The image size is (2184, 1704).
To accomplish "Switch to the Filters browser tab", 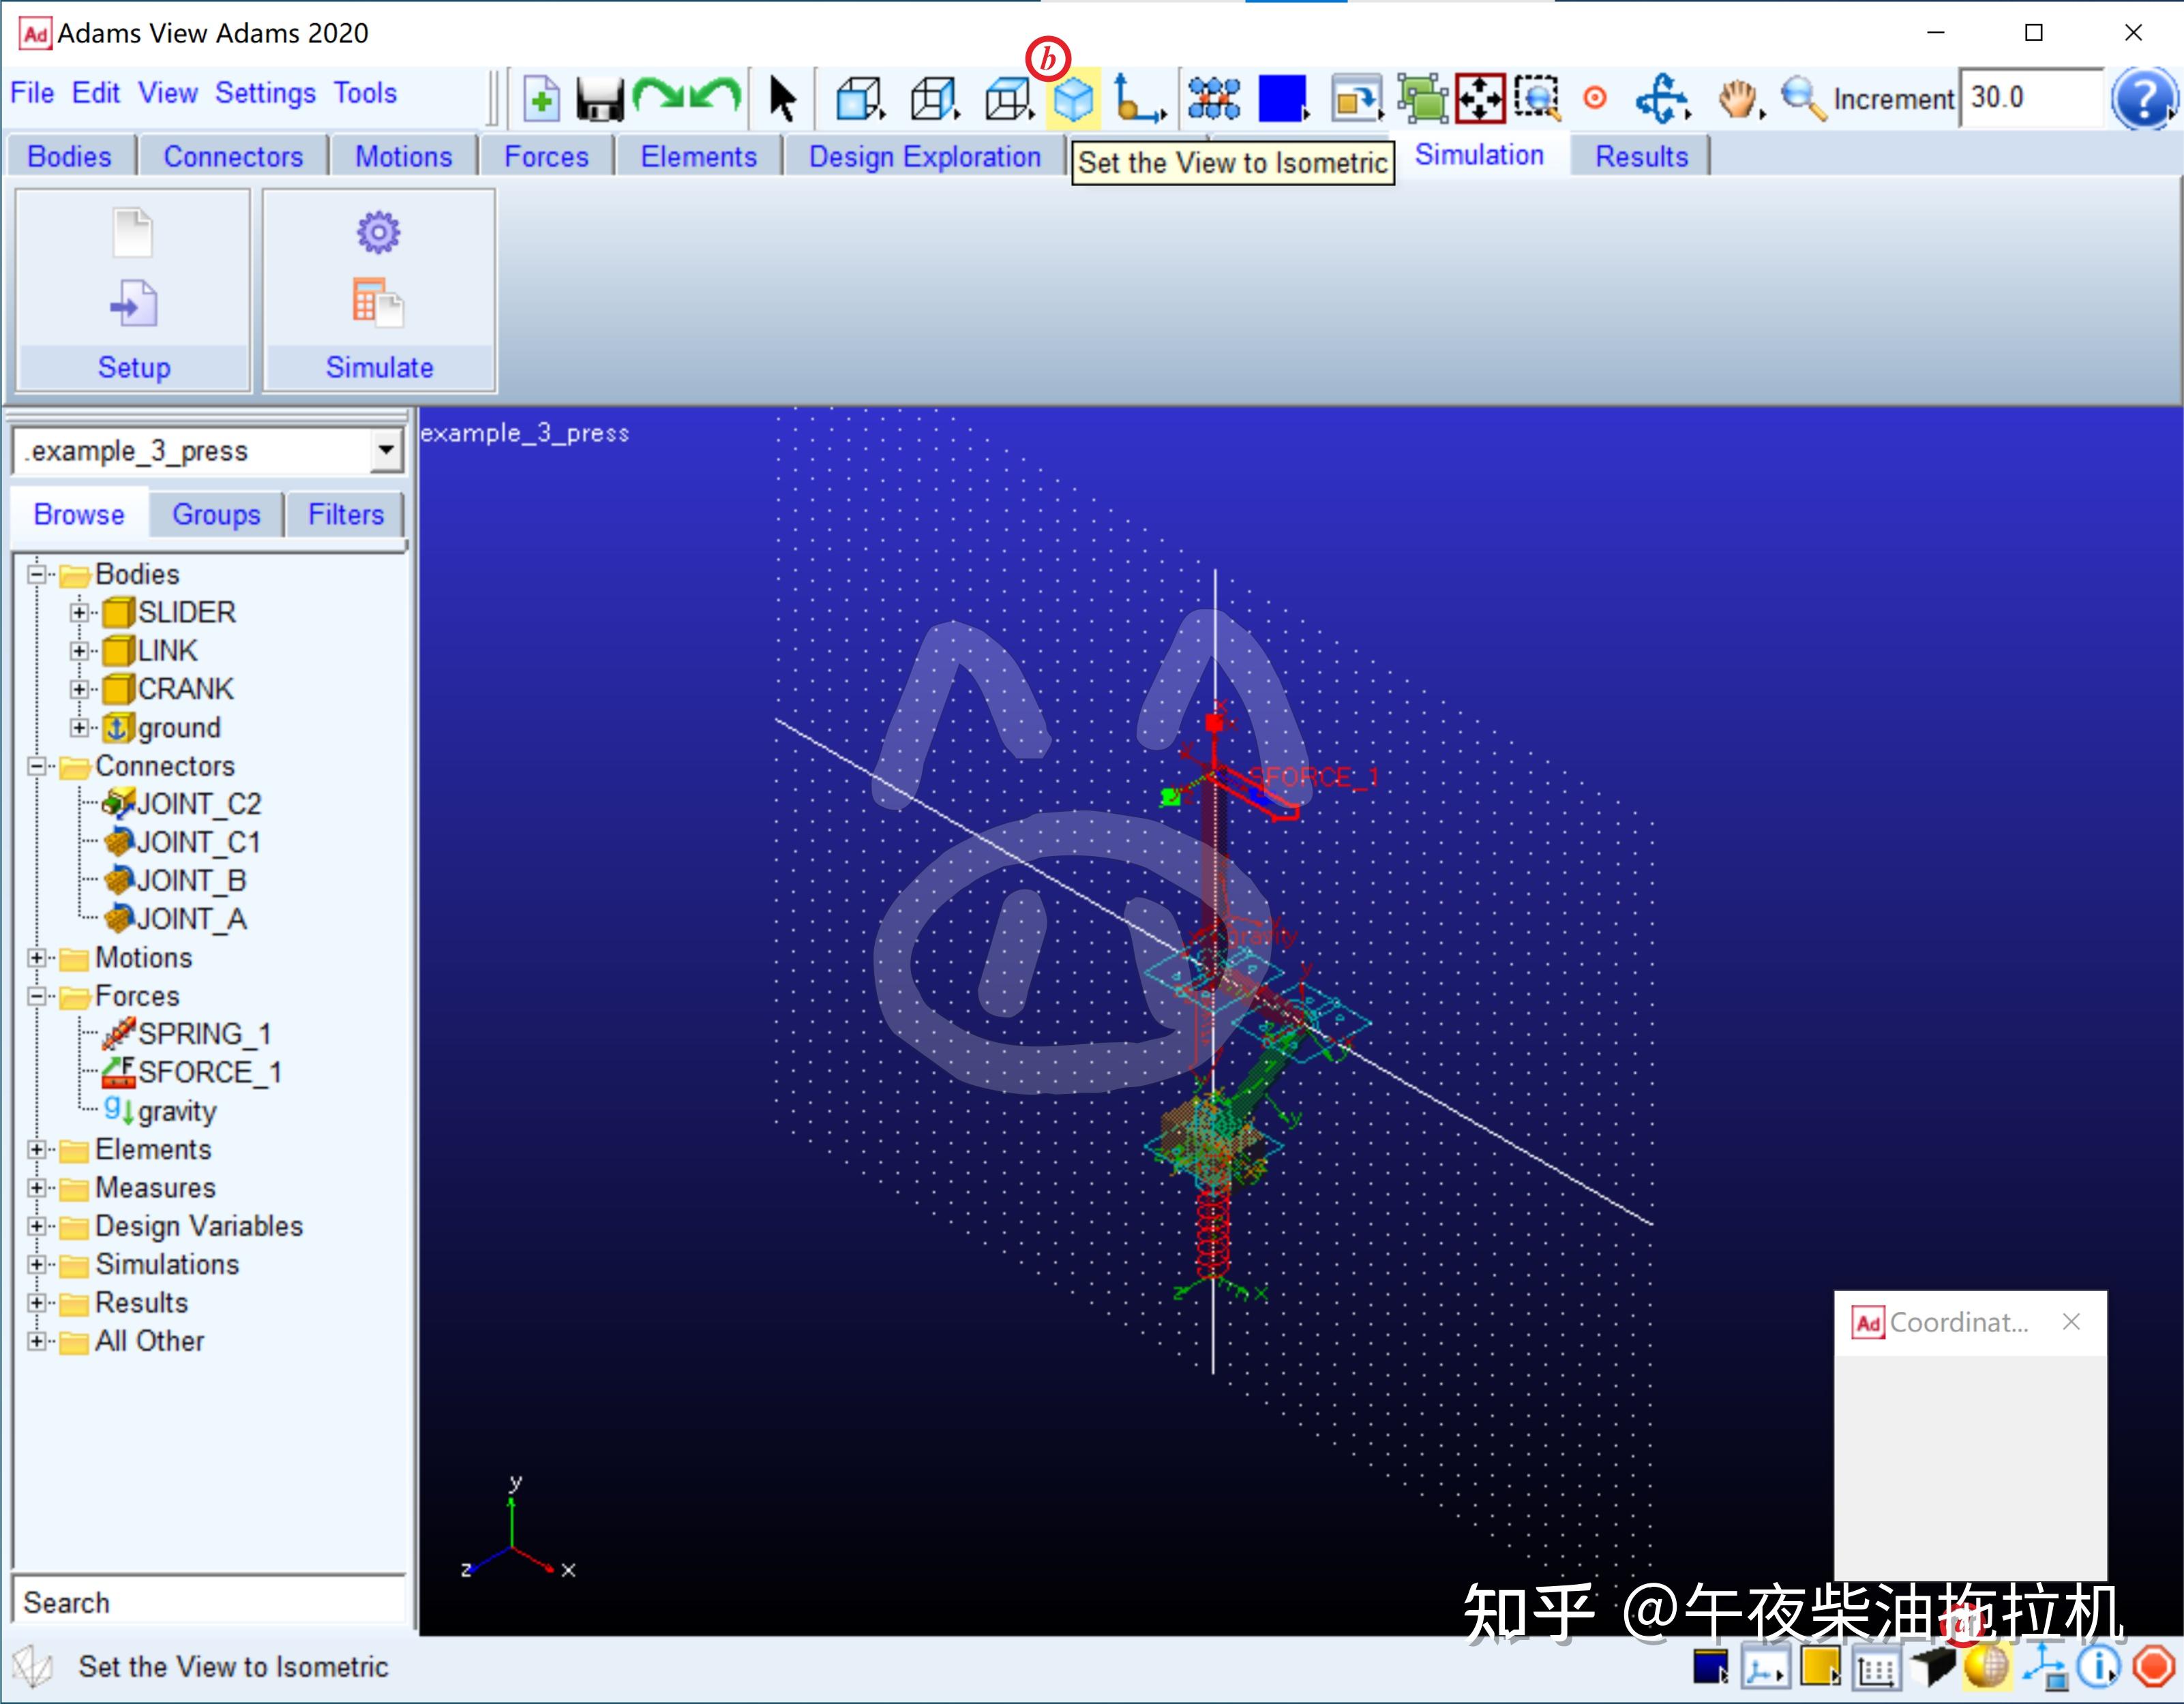I will [346, 515].
